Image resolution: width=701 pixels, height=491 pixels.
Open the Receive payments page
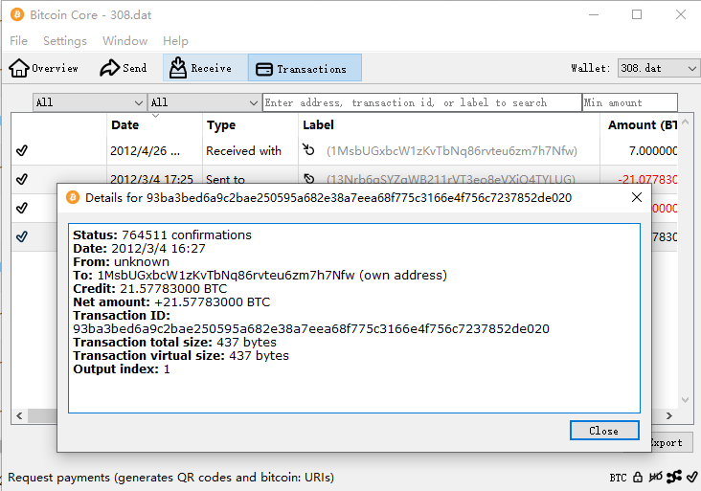[200, 69]
